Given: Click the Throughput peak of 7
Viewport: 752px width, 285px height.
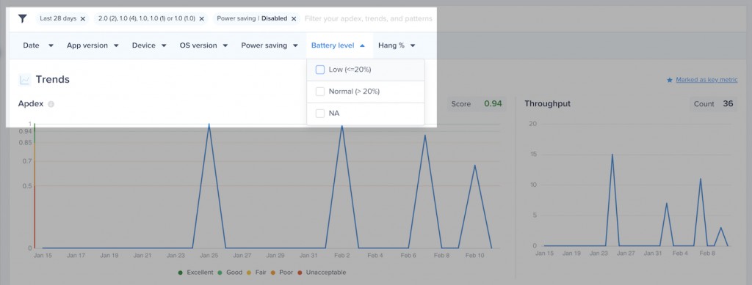Looking at the screenshot, I should pos(667,203).
